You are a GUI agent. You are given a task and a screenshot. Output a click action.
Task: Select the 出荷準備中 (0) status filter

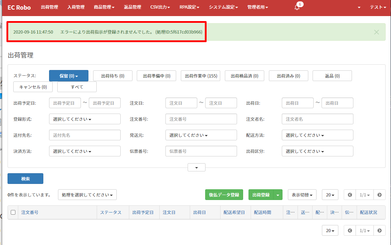pos(156,76)
